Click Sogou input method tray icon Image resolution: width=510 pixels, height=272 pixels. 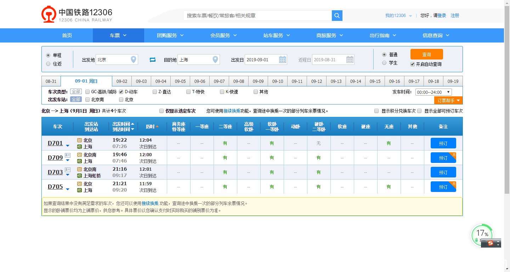point(491,243)
